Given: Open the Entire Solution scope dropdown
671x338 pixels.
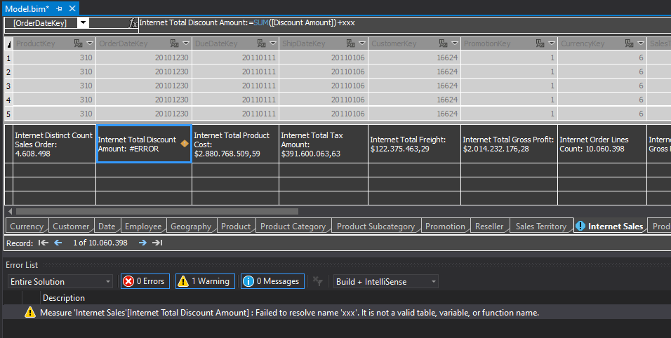Looking at the screenshot, I should coord(60,282).
